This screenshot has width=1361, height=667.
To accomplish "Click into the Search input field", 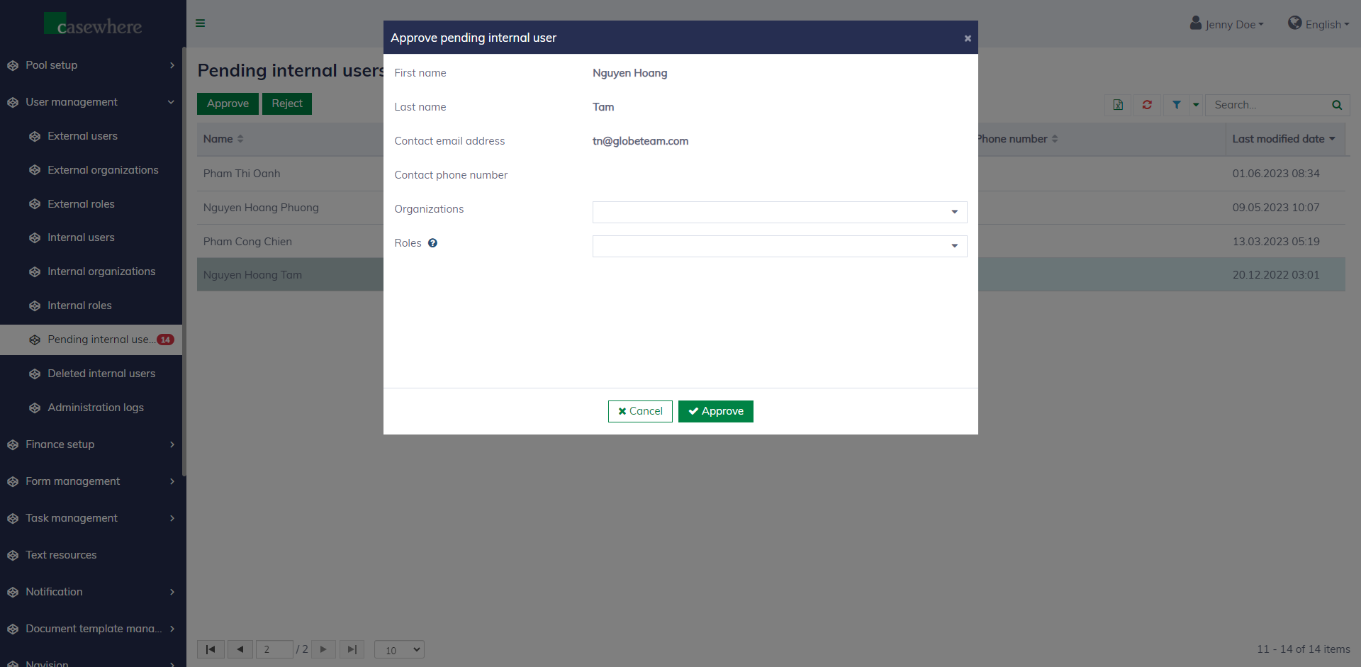I will [1267, 105].
